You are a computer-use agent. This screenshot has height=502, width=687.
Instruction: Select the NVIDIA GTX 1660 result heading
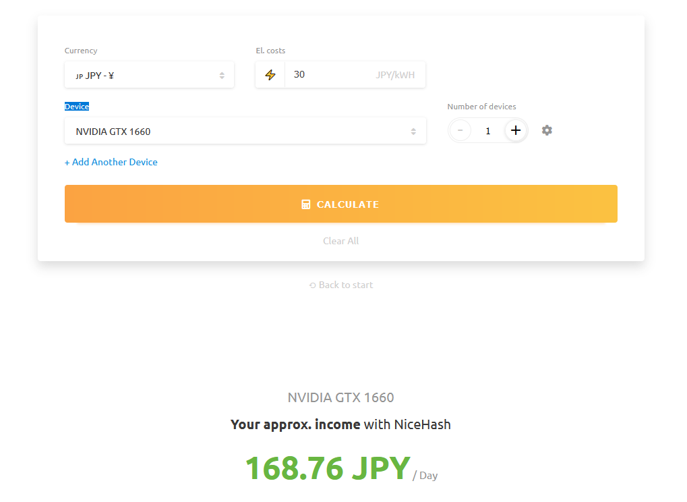point(340,397)
